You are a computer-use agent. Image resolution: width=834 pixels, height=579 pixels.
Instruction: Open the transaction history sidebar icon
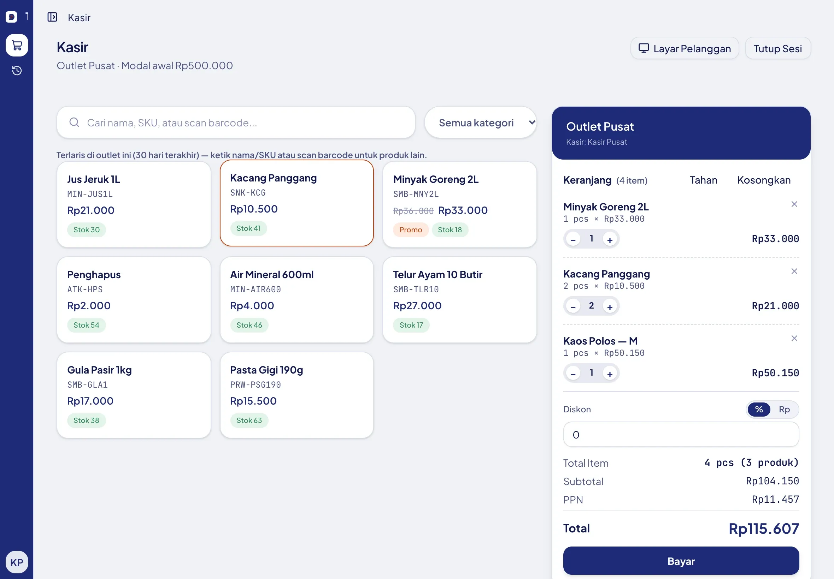click(x=17, y=70)
